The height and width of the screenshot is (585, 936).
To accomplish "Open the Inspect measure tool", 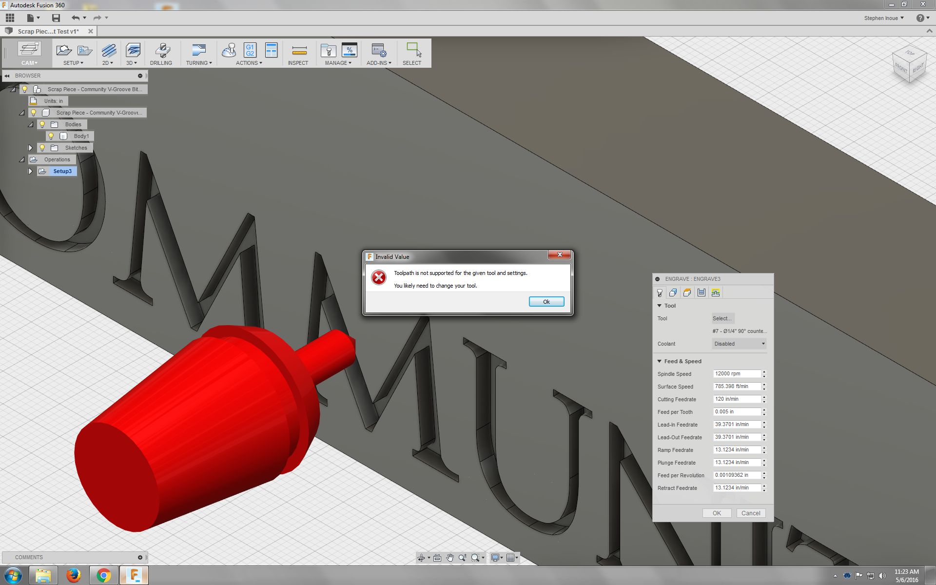I will click(x=298, y=50).
